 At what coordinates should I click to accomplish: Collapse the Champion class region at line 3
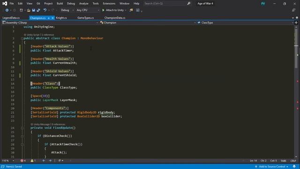22,38
